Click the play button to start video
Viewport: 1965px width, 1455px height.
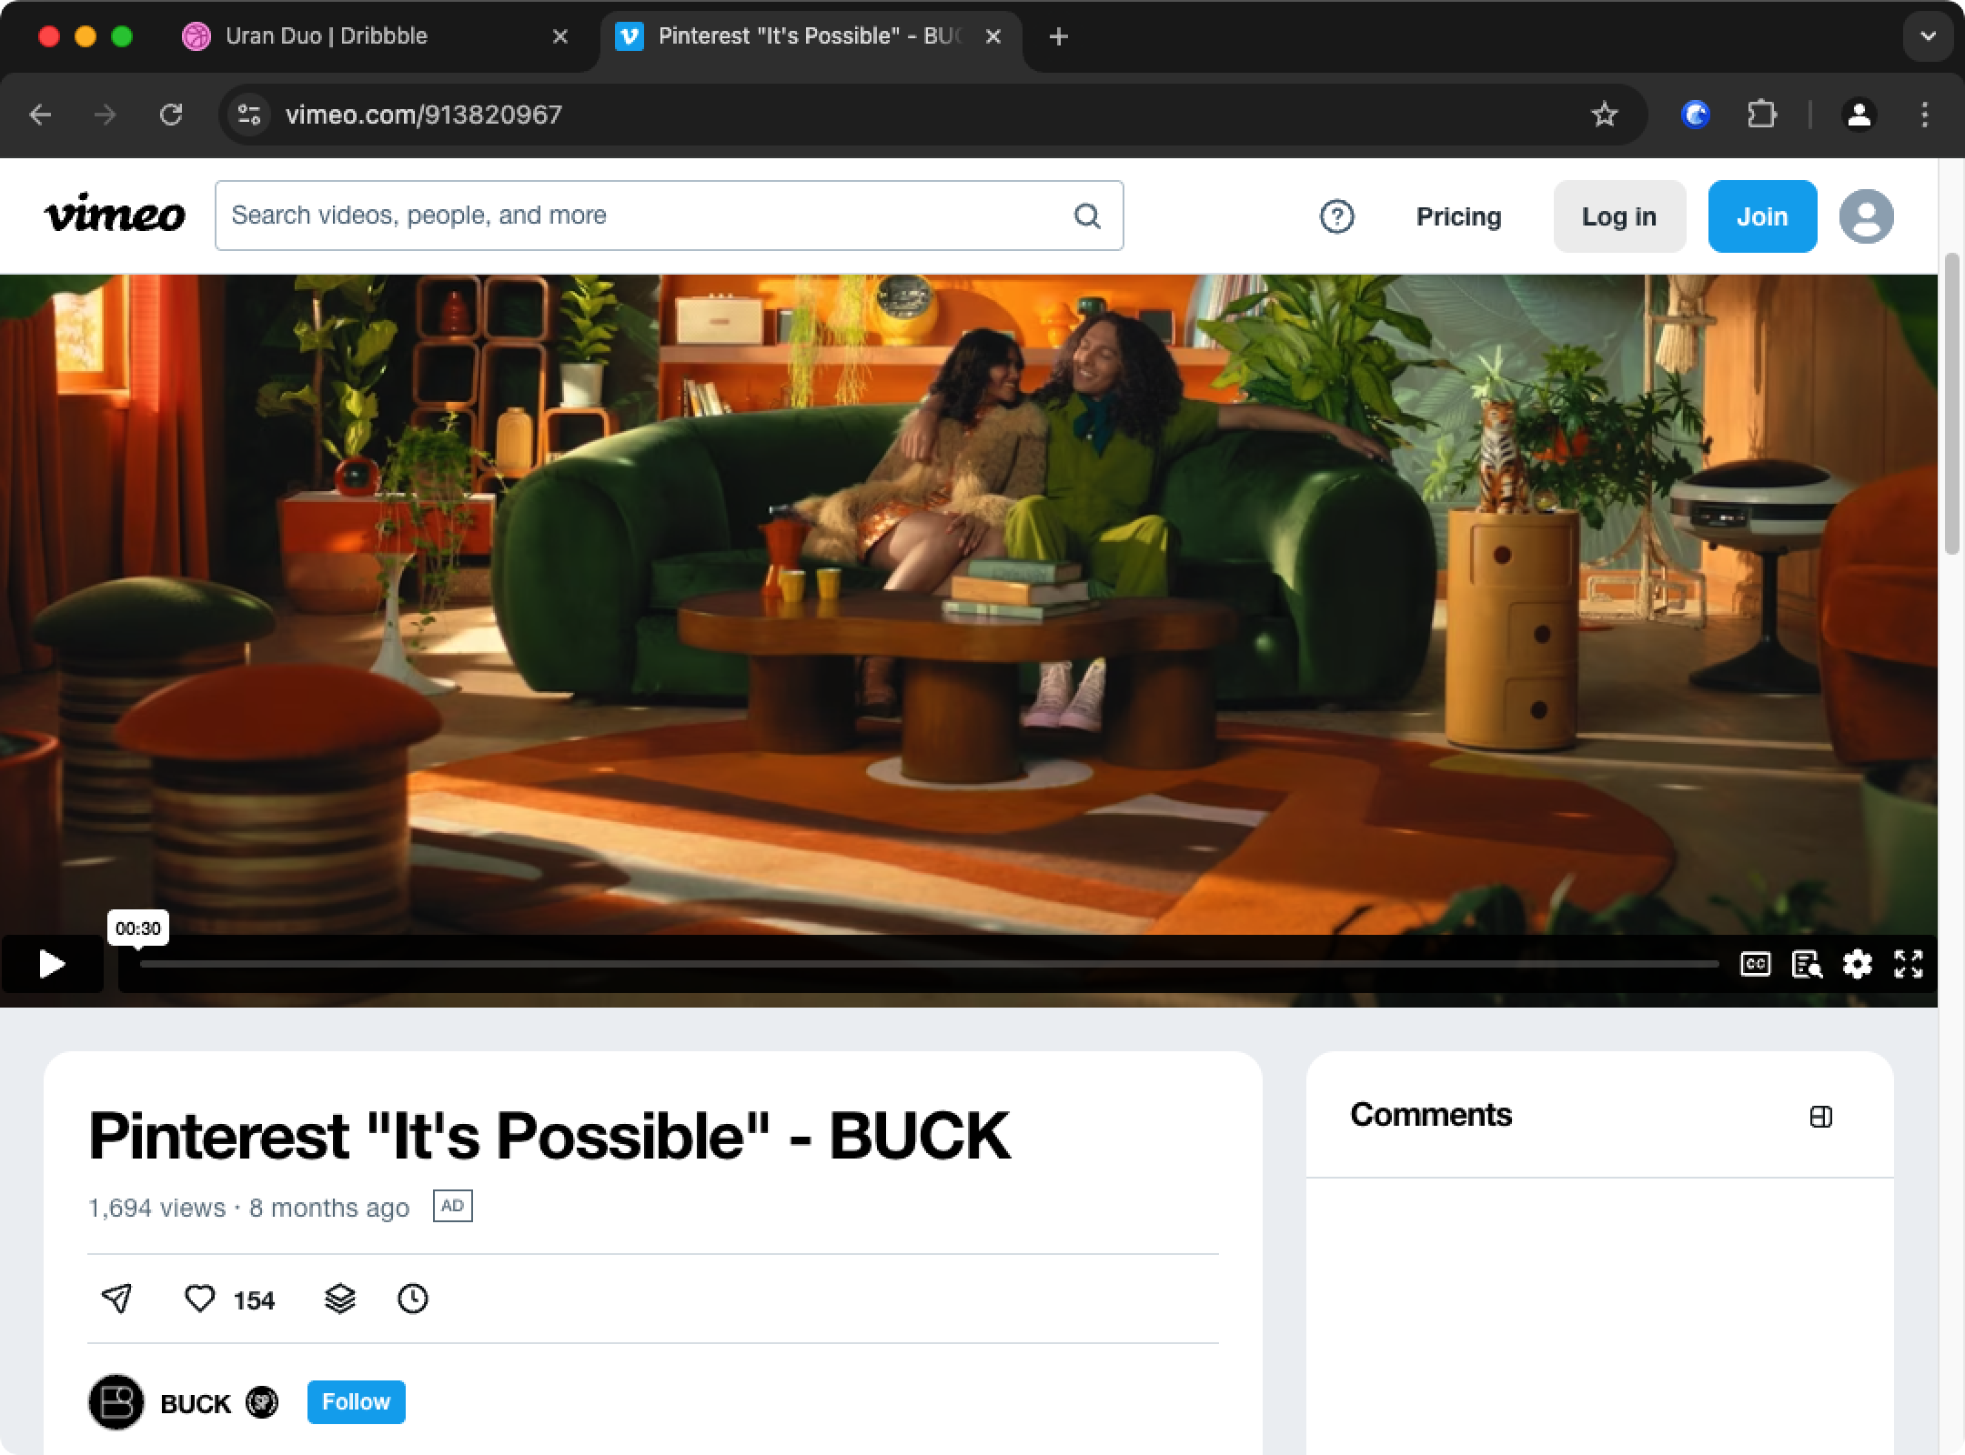coord(49,965)
